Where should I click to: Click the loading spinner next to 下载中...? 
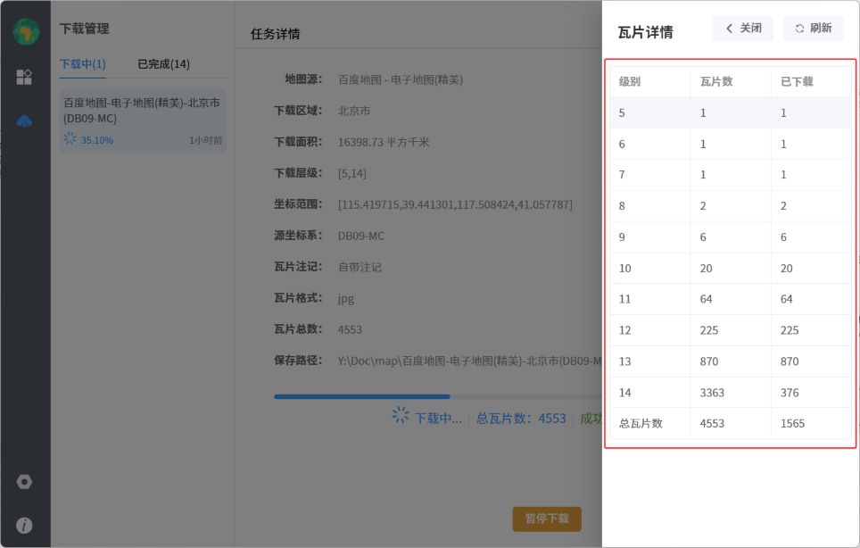401,416
